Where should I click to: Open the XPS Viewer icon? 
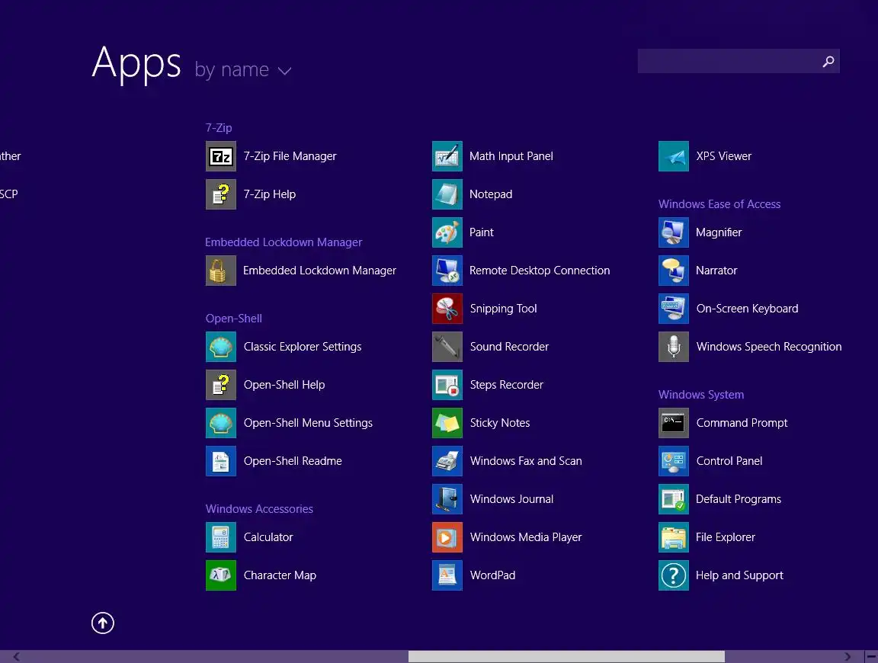pos(674,156)
